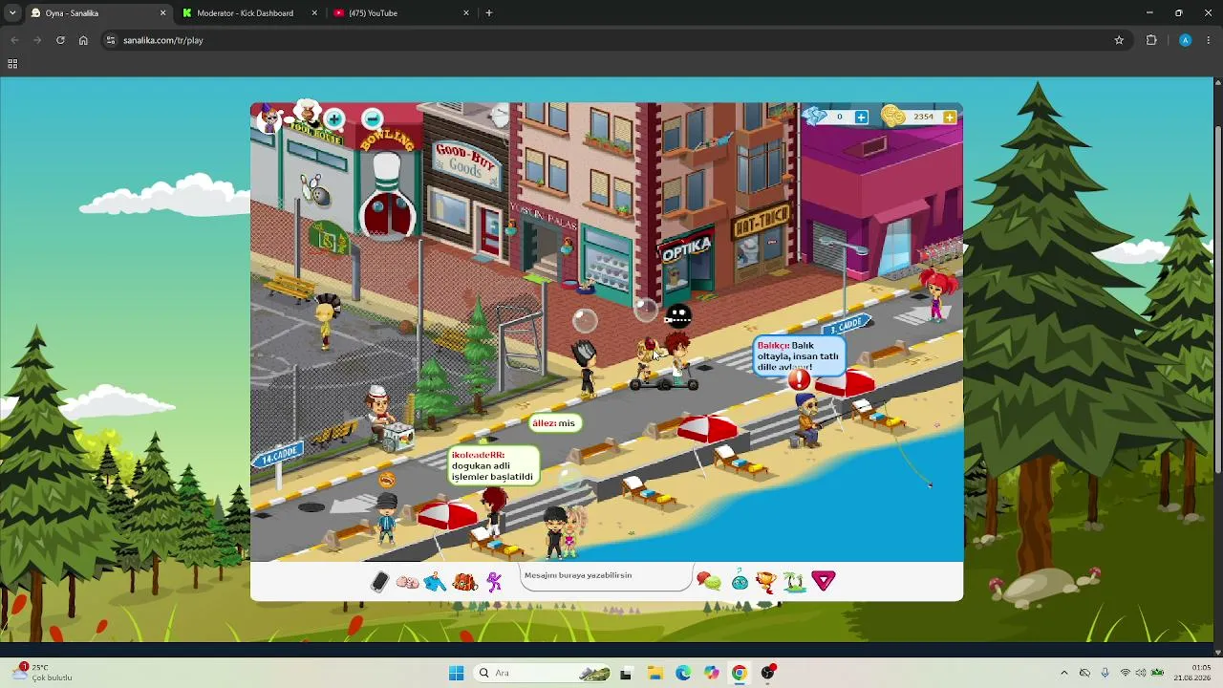Click the Hat-Trick shop sign
This screenshot has height=688, width=1223.
pos(762,224)
